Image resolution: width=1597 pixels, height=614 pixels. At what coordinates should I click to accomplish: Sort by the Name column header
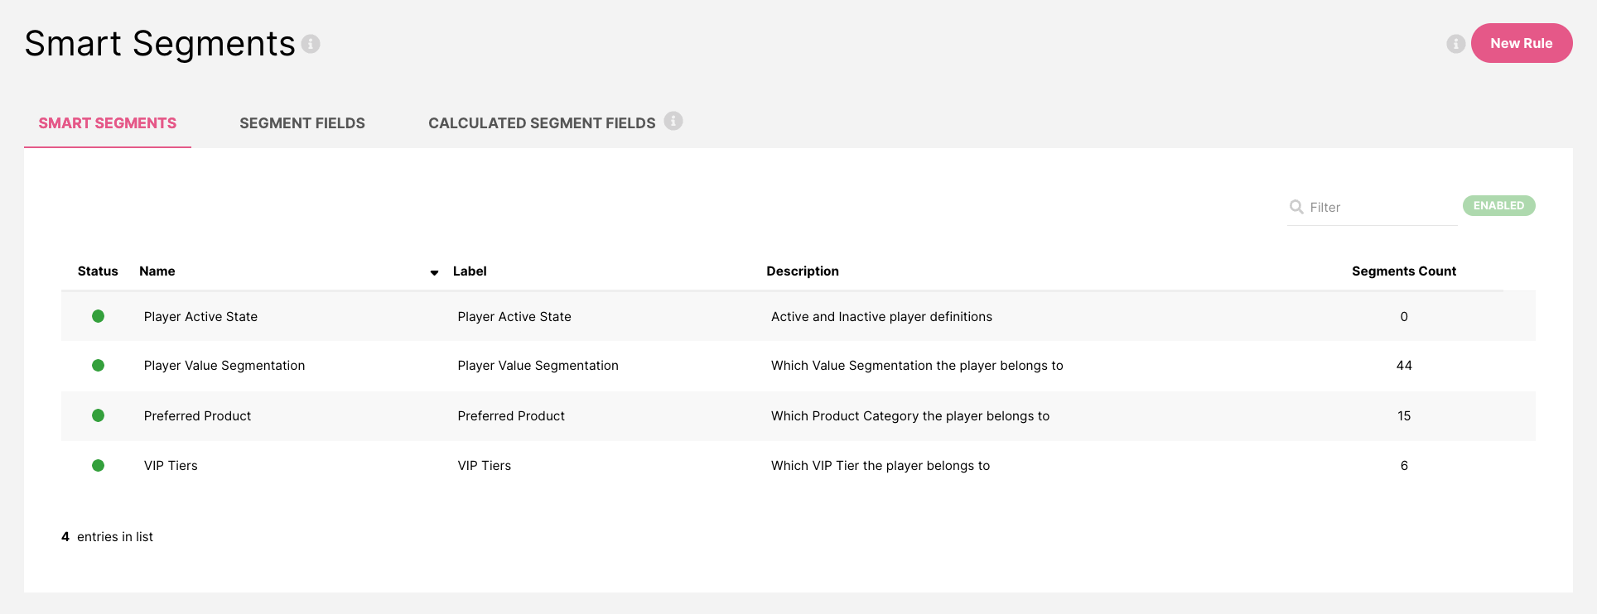[x=157, y=271]
